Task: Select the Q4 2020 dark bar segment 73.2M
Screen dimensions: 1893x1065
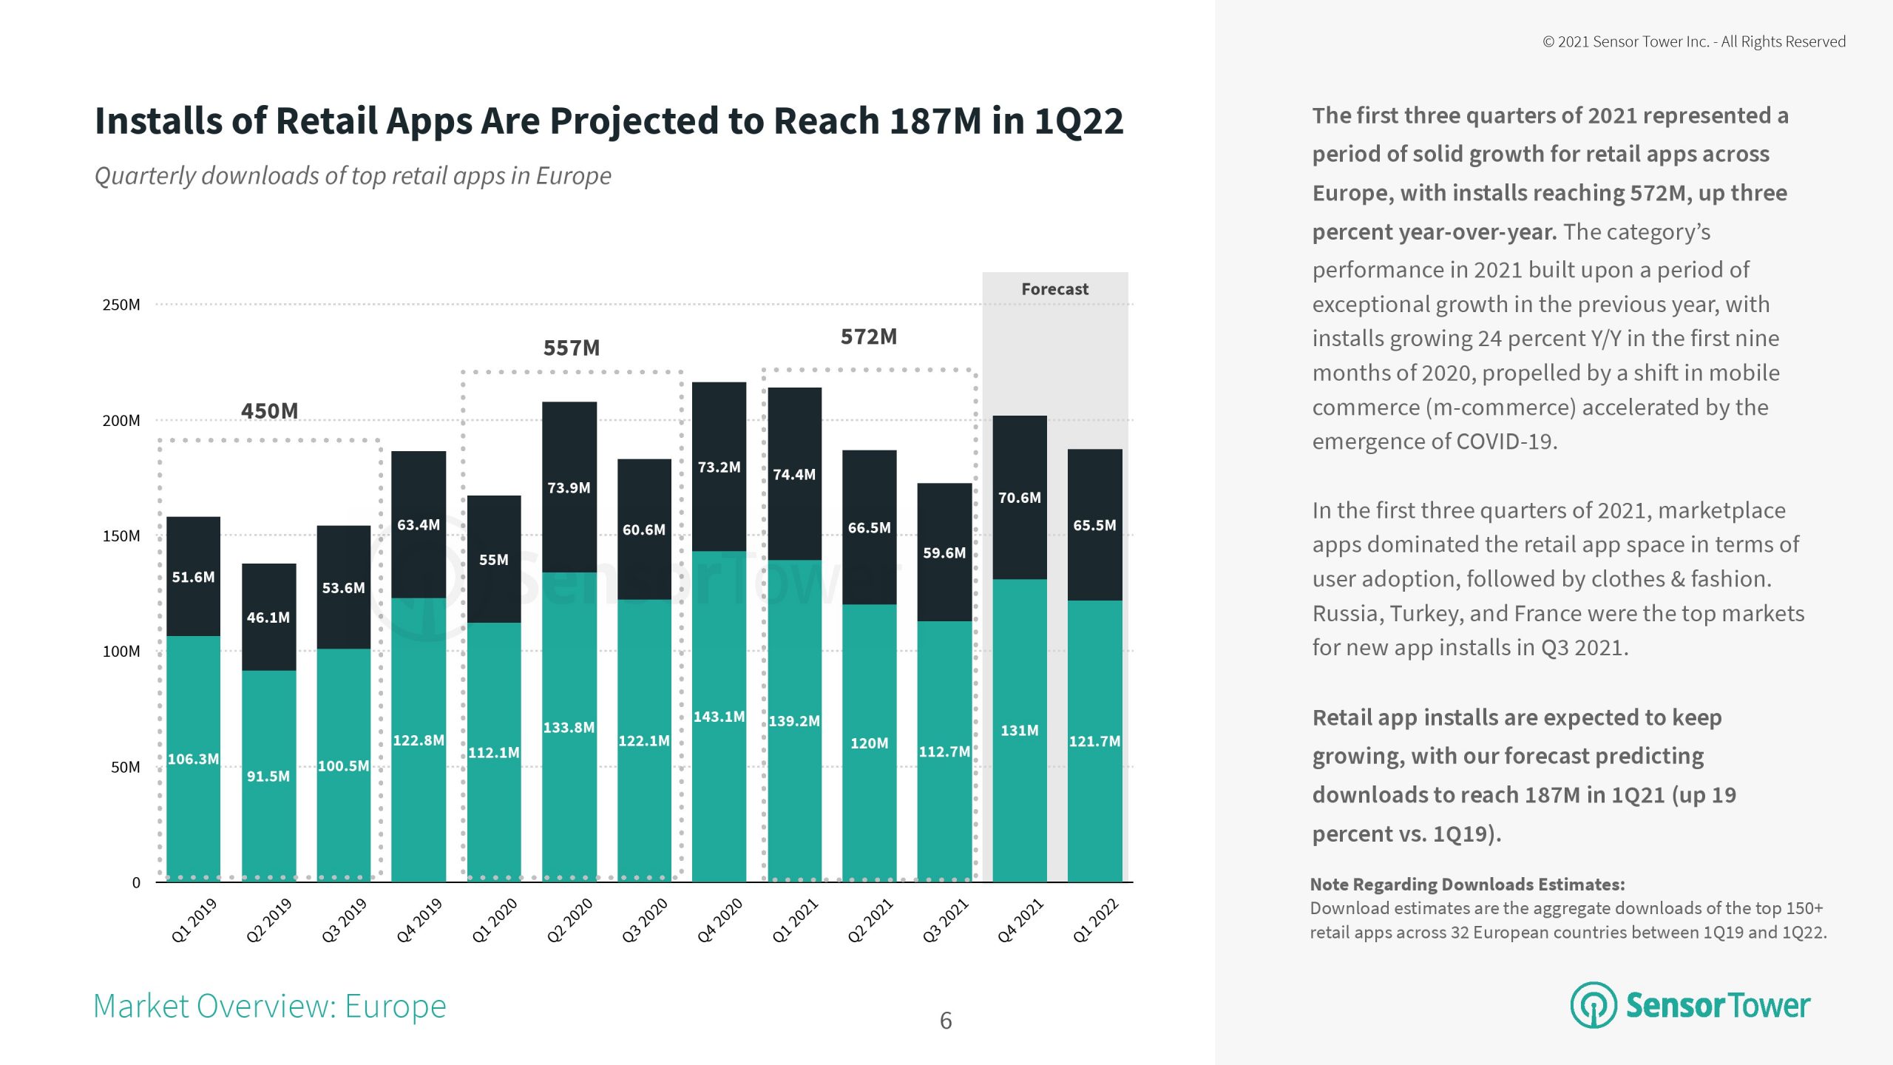Action: tap(719, 467)
